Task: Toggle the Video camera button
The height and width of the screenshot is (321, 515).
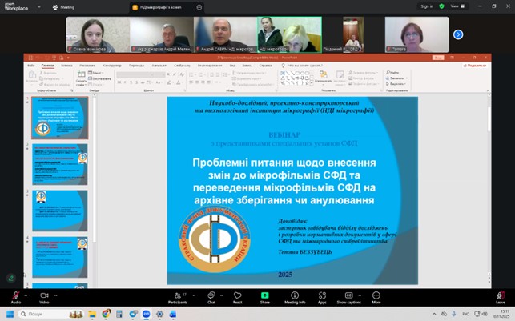Action: [43, 296]
